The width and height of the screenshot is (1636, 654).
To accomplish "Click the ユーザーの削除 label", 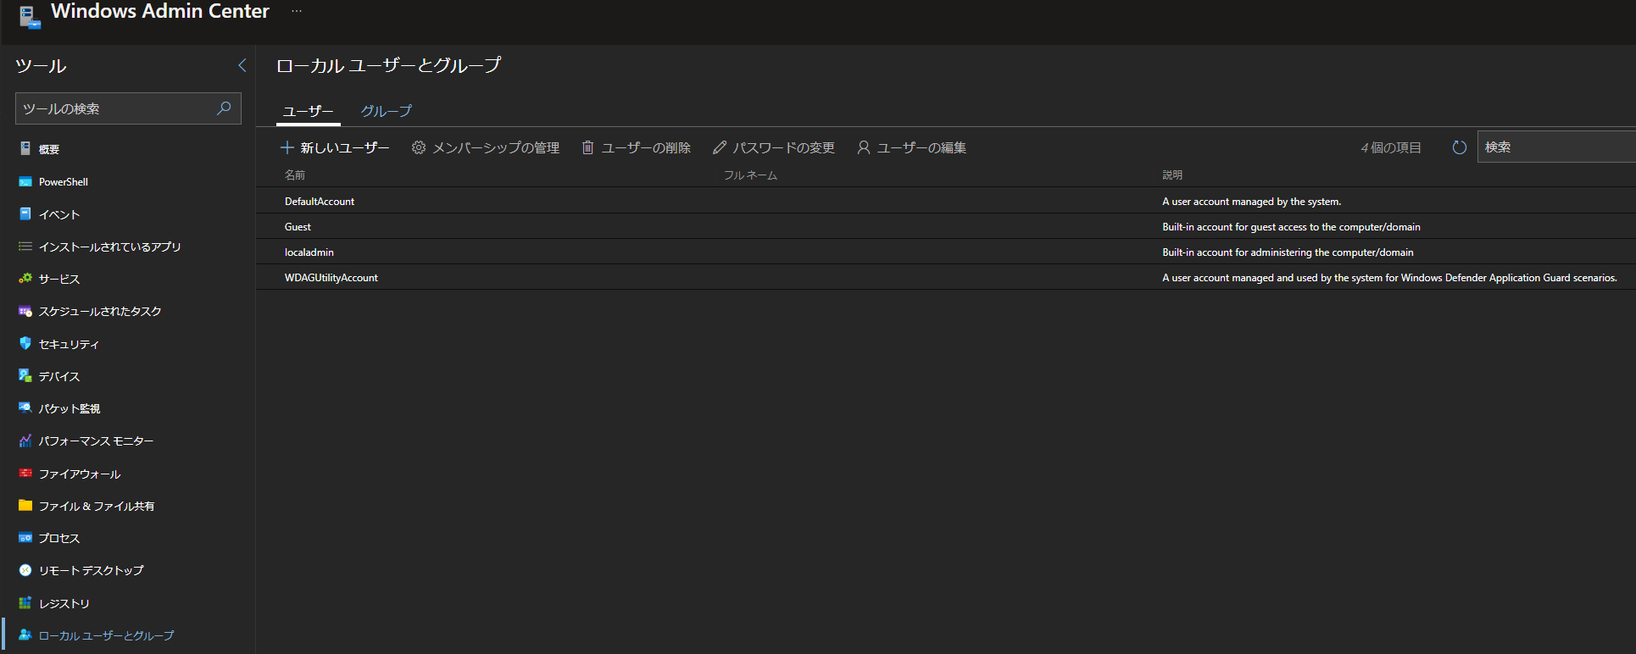I will tap(646, 147).
